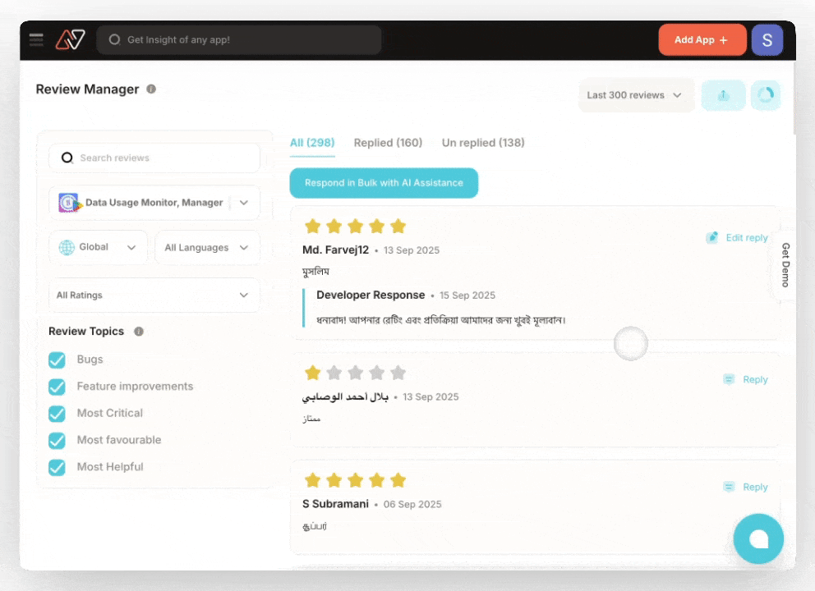Open the Last 300 reviews dropdown
The height and width of the screenshot is (591, 815).
coord(636,95)
